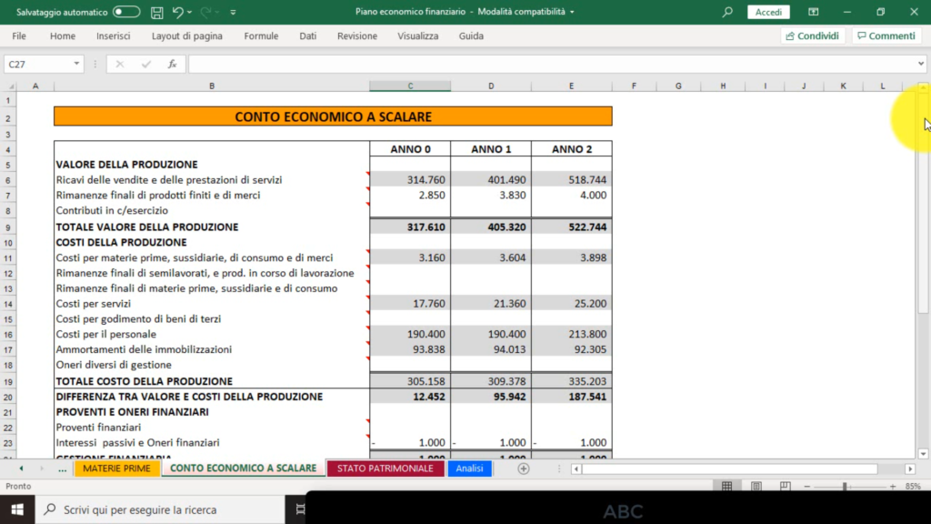Switch to the MATERIE PRIME sheet
This screenshot has height=524, width=931.
[x=116, y=469]
